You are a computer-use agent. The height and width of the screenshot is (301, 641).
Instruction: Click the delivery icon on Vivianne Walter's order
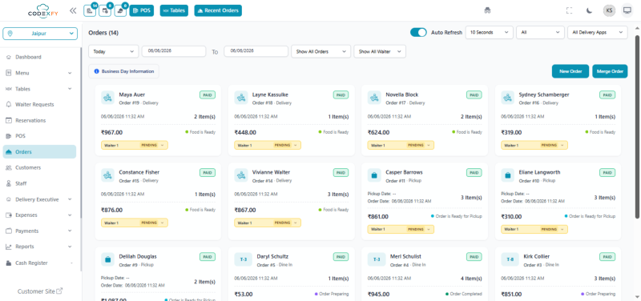coord(241,175)
